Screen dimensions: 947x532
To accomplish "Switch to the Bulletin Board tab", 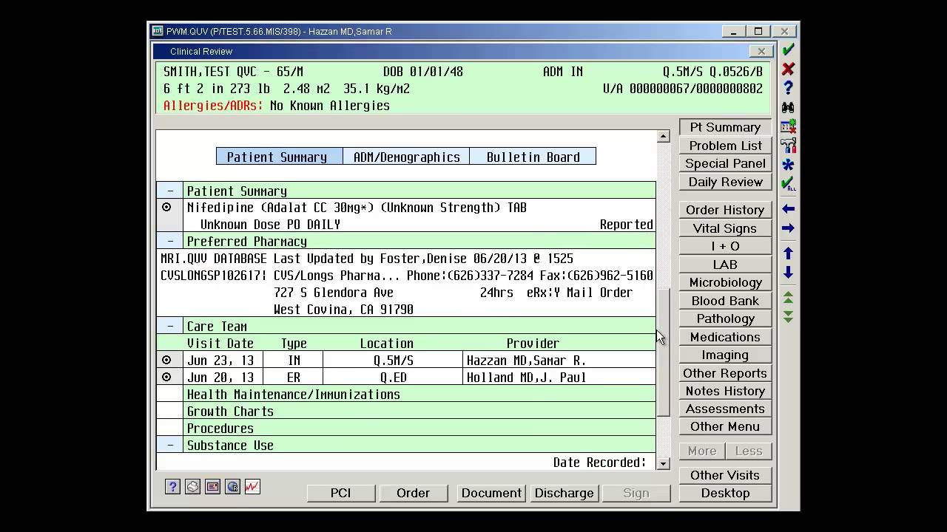I will coord(533,157).
